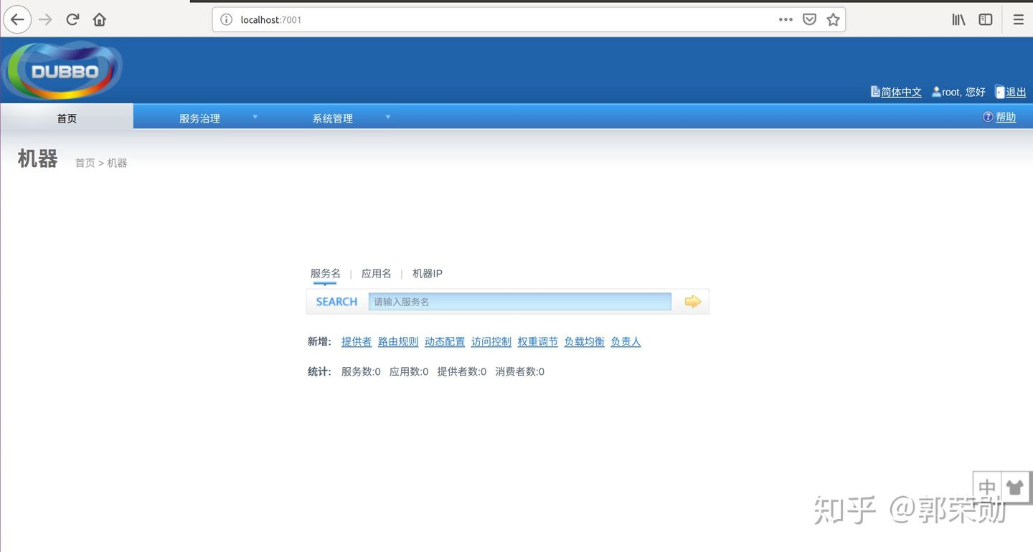This screenshot has width=1033, height=552.
Task: Click the browser back arrow button
Action: click(17, 19)
